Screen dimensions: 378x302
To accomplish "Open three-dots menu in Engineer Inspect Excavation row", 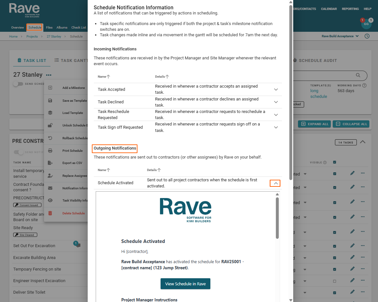I will 363,280.
